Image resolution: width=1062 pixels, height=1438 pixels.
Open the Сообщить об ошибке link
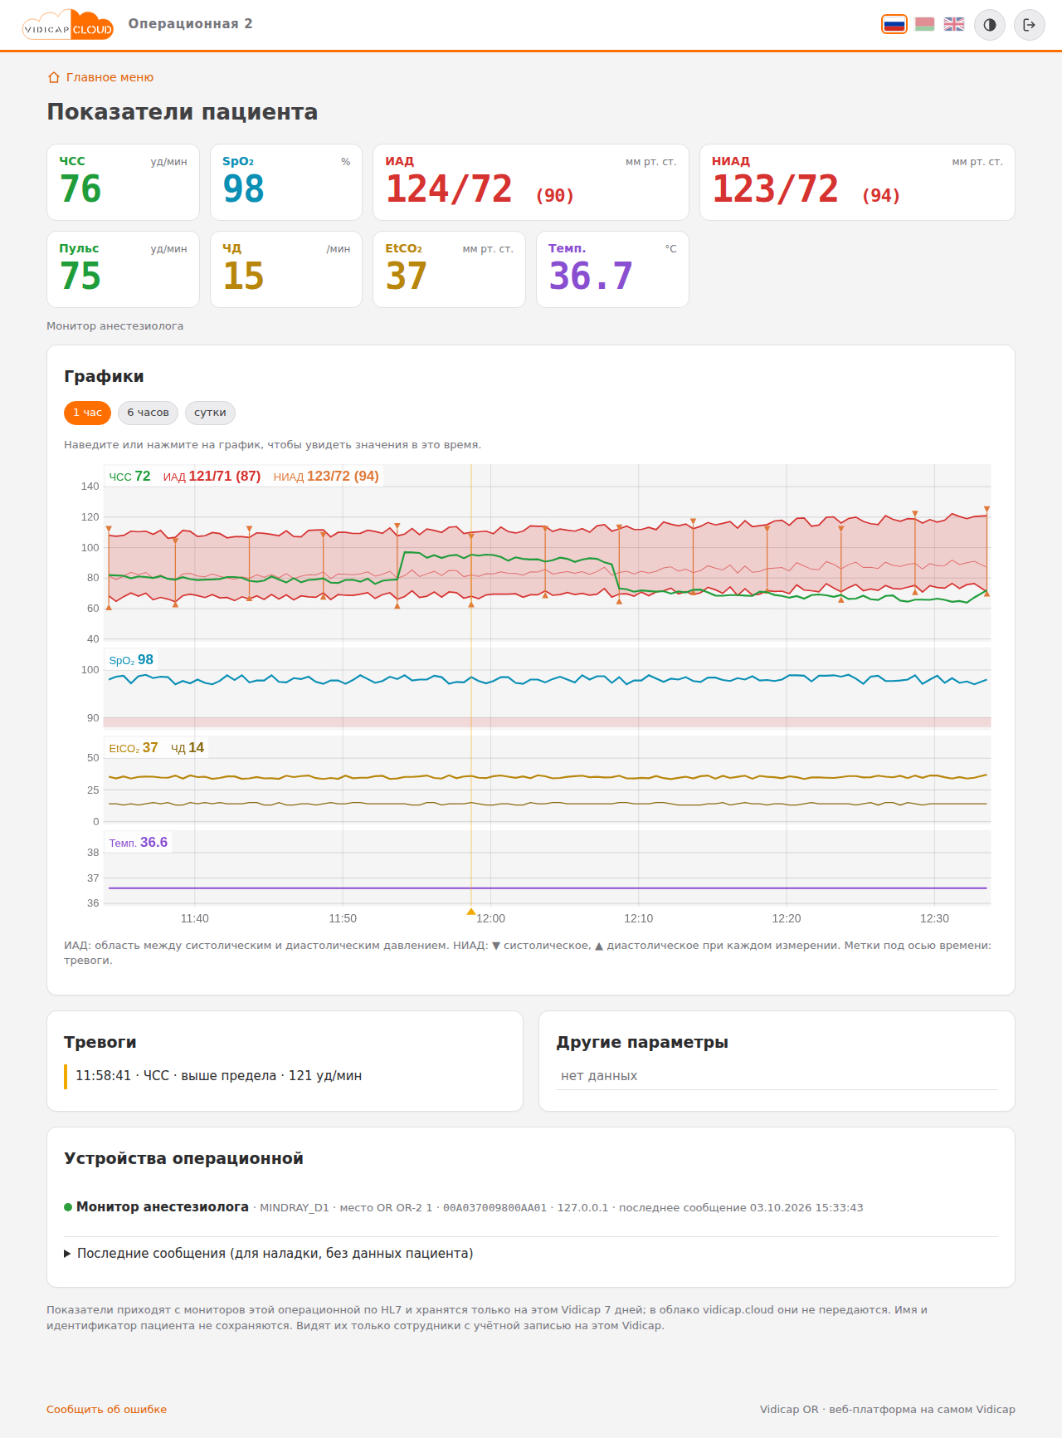[106, 1409]
